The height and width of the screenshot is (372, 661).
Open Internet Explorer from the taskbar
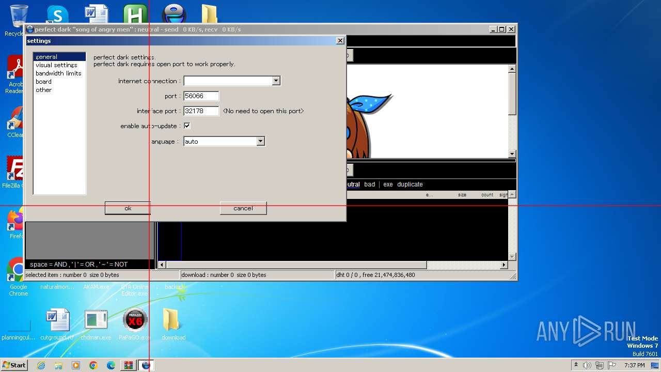41,365
